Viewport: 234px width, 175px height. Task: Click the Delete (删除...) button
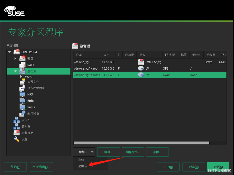click(157, 152)
